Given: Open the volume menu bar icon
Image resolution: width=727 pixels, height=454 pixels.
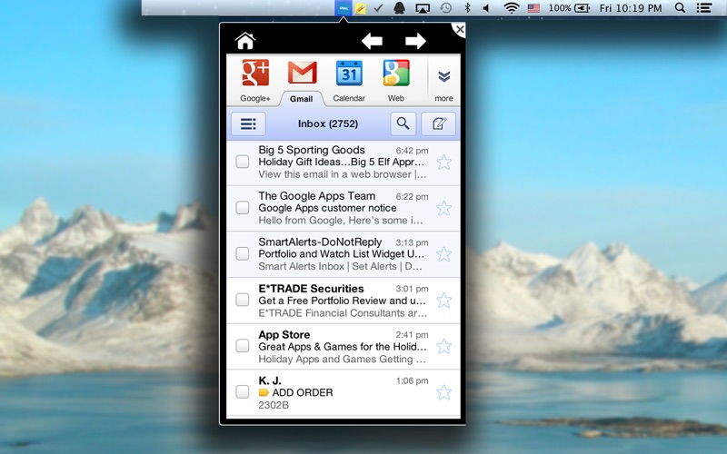Looking at the screenshot, I should (x=486, y=8).
